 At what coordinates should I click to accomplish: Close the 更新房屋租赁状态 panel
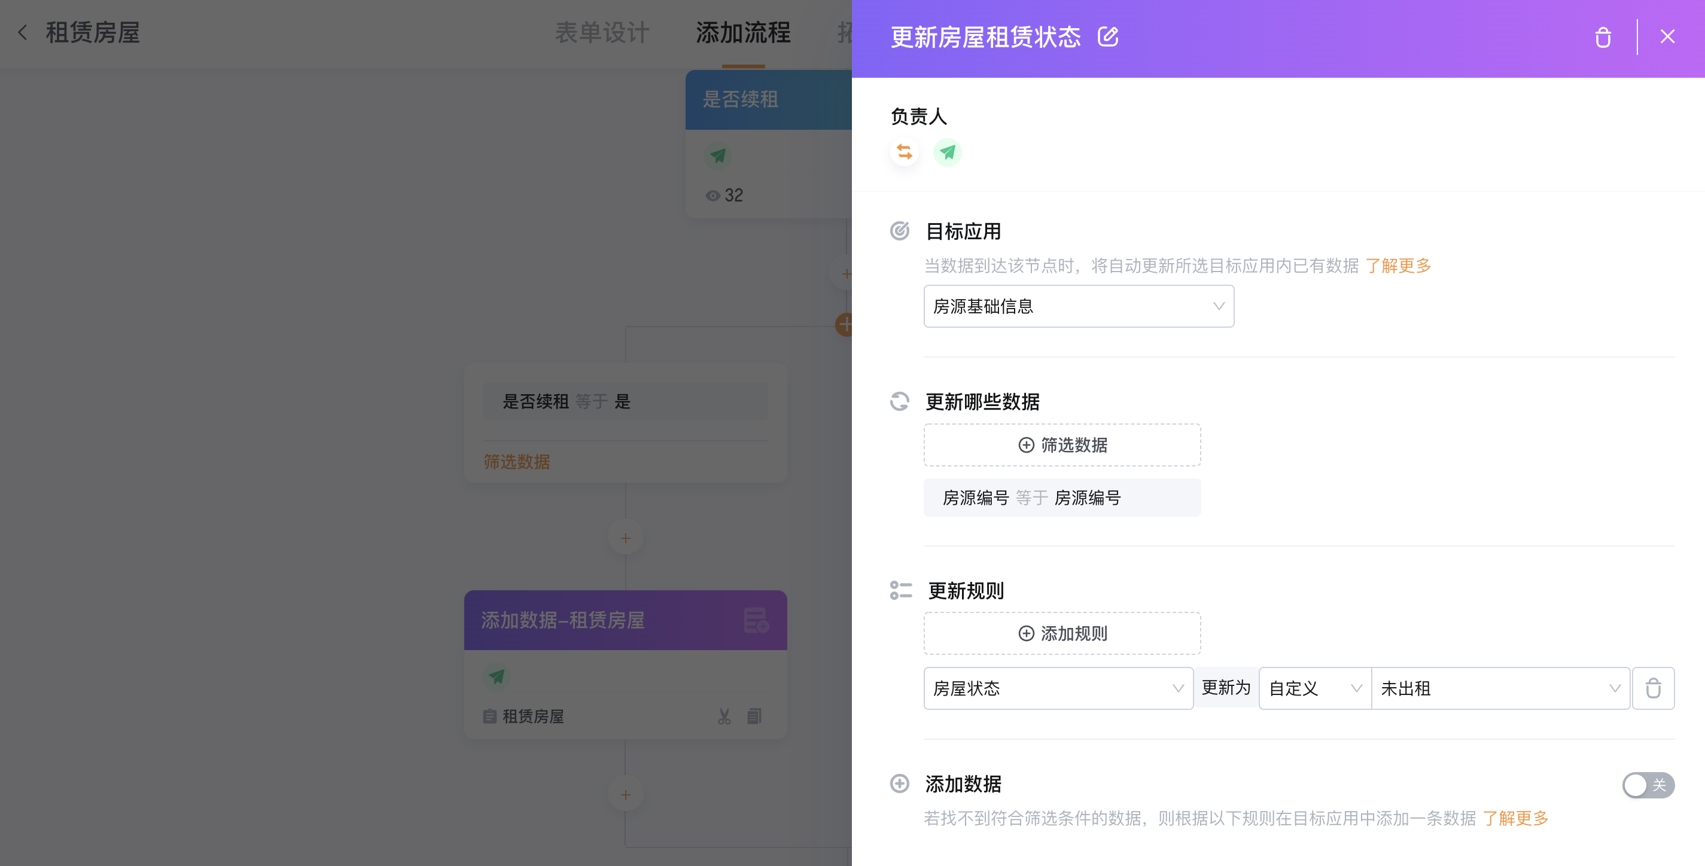click(x=1667, y=37)
